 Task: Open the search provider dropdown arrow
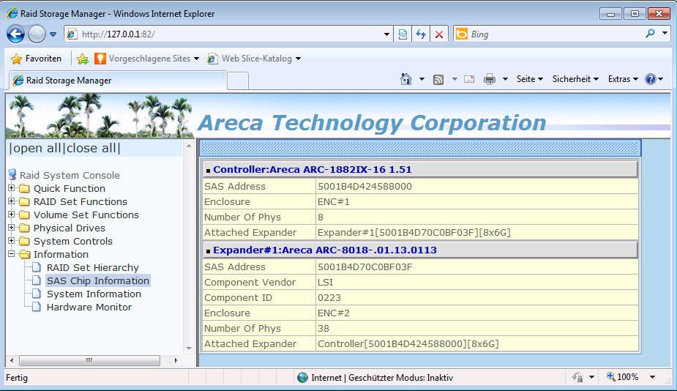point(665,34)
